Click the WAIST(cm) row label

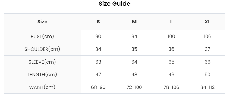click(x=42, y=87)
